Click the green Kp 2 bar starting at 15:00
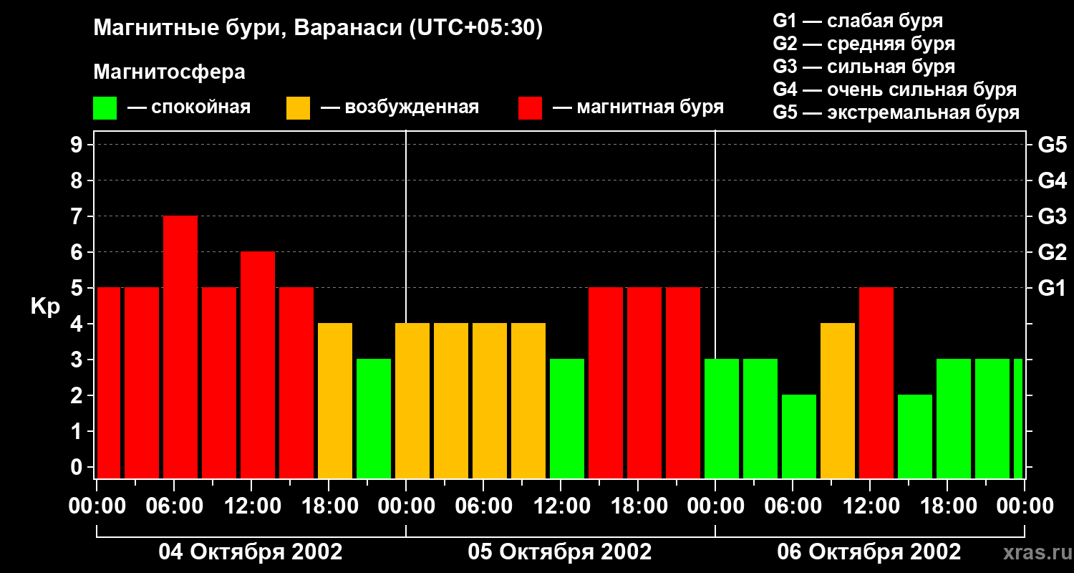Image resolution: width=1074 pixels, height=573 pixels. (x=915, y=437)
